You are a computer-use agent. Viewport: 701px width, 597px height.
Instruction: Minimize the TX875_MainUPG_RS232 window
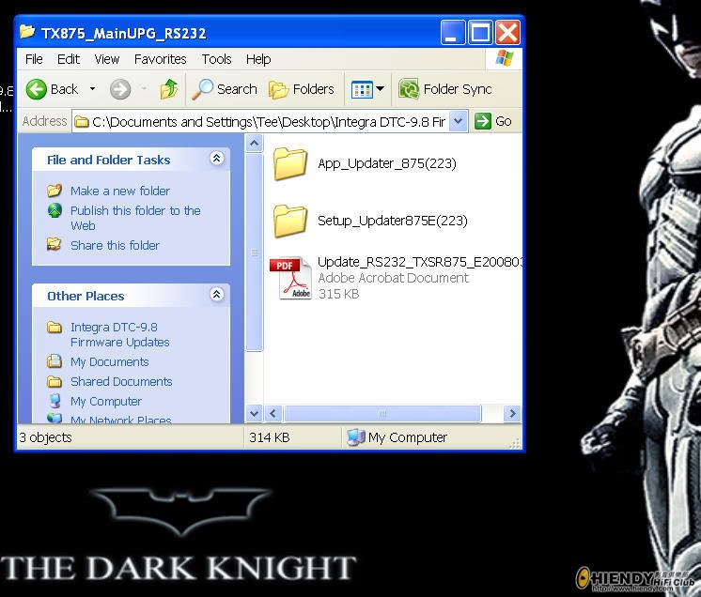(x=452, y=32)
